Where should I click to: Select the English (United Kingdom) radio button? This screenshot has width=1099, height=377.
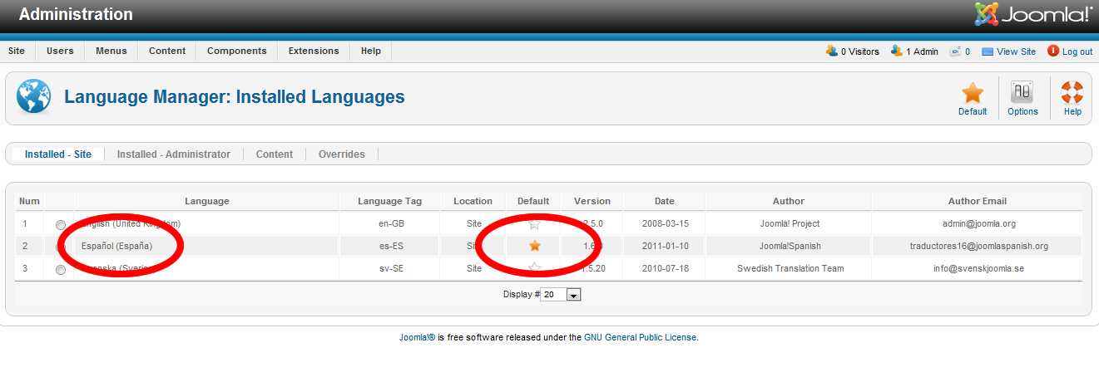tap(61, 225)
